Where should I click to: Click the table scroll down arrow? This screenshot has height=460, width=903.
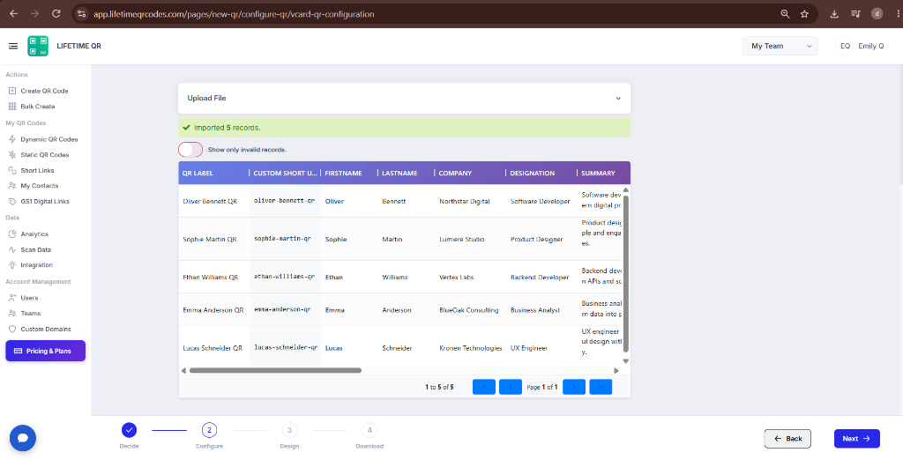point(626,361)
